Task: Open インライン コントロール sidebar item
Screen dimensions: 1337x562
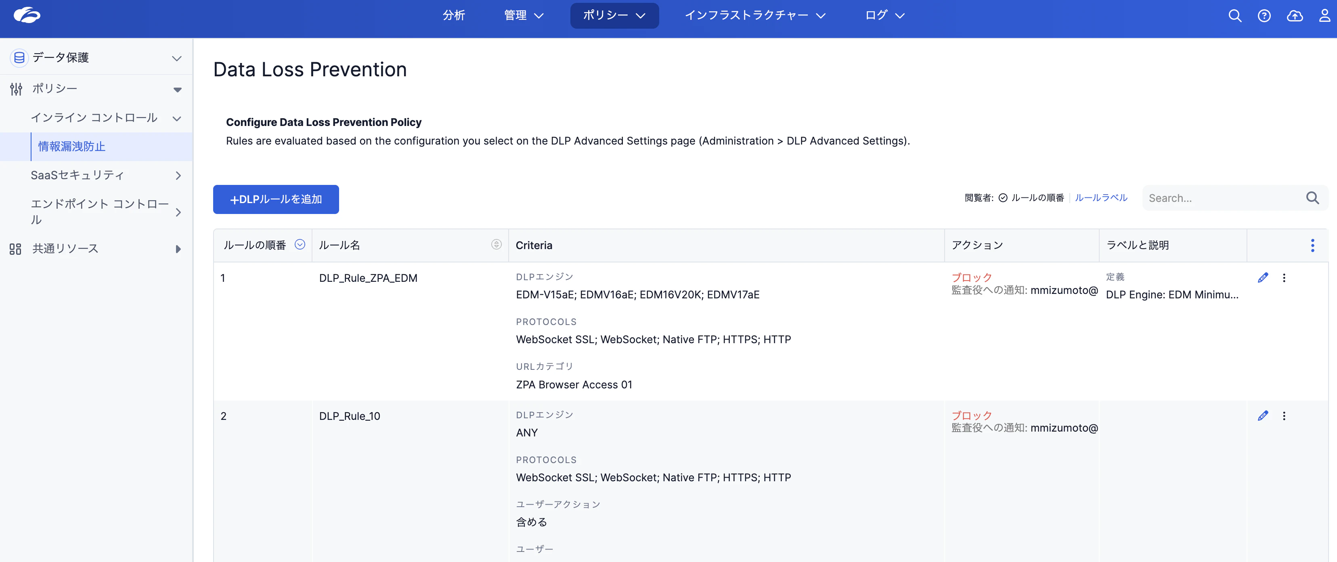Action: pos(94,118)
